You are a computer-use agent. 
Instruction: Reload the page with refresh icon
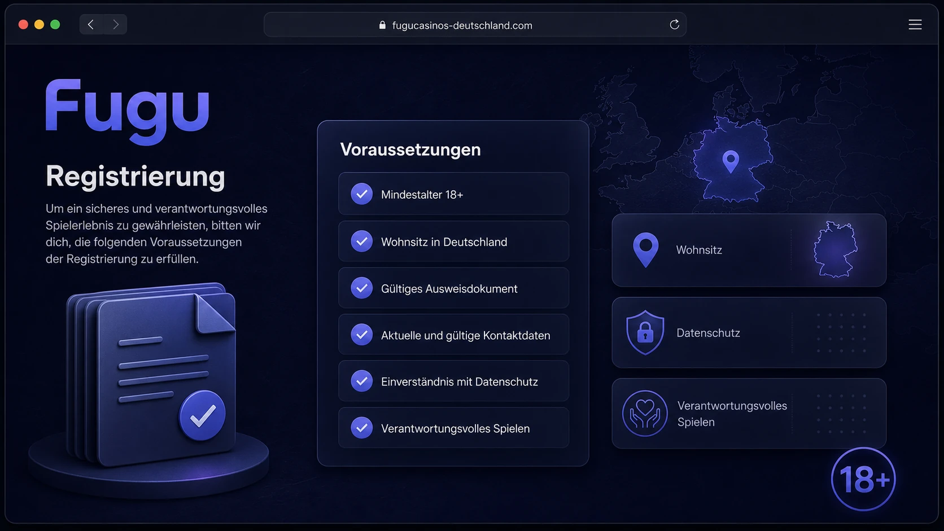click(674, 24)
